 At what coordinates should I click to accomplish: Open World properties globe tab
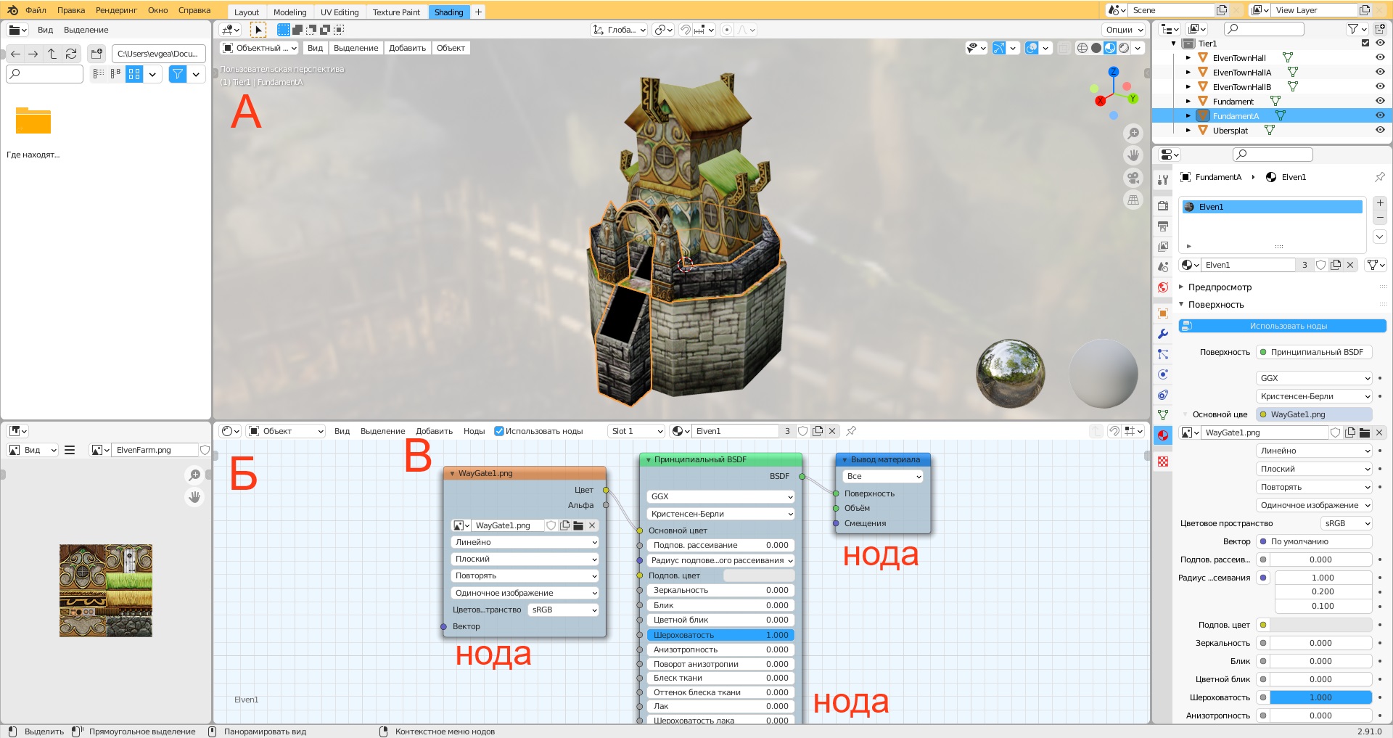tap(1163, 287)
